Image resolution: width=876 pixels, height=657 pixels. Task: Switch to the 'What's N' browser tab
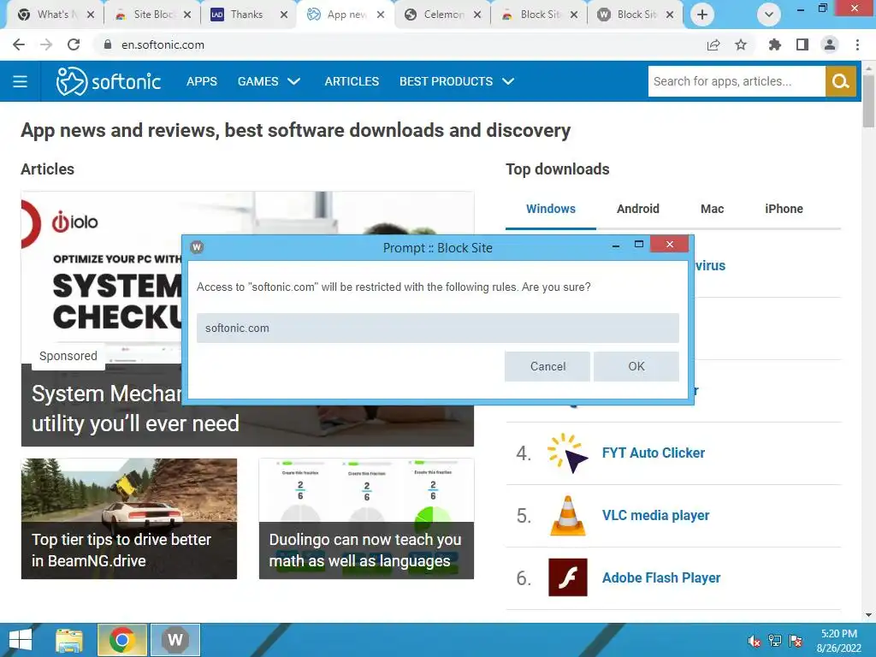tap(54, 15)
